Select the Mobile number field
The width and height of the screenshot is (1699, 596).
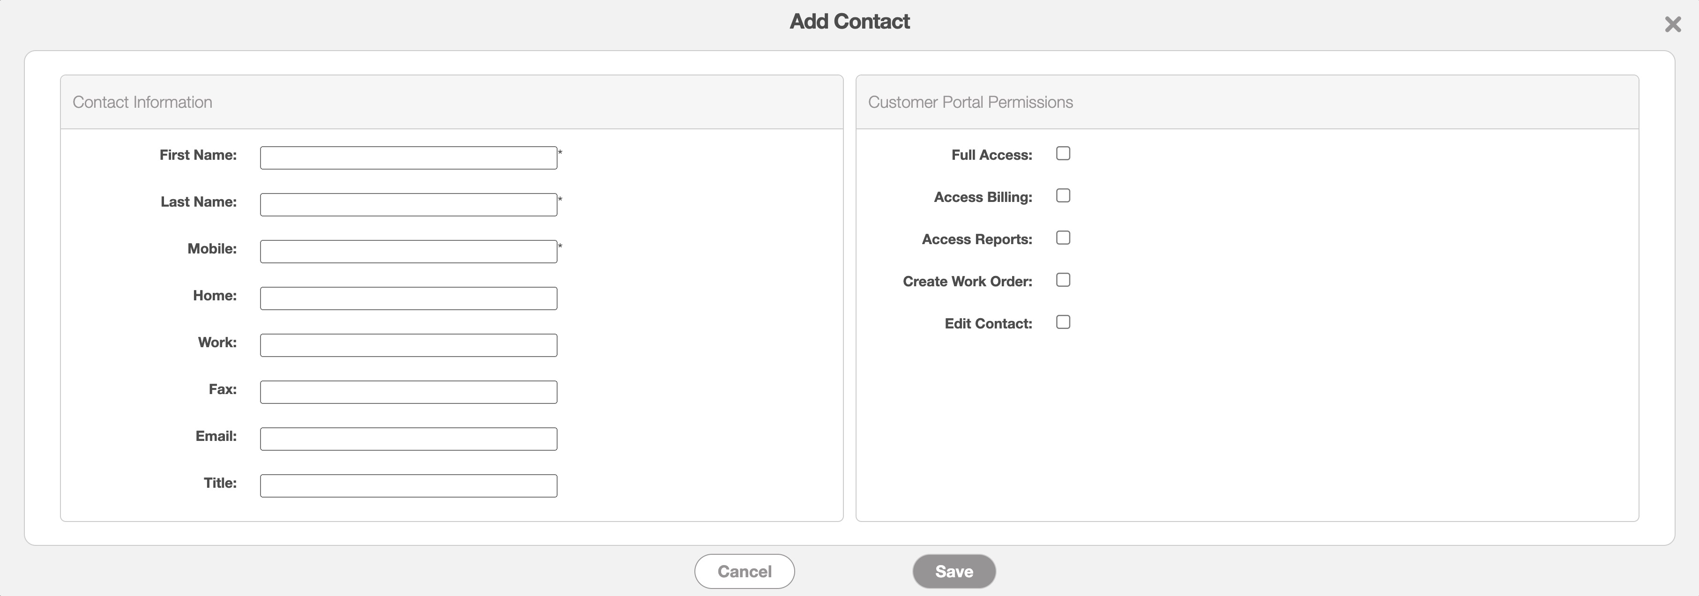click(x=408, y=252)
